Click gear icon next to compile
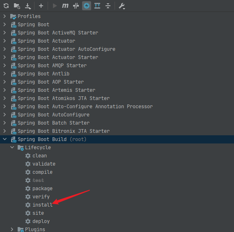Image resolution: width=234 pixels, height=232 pixels. click(28, 172)
